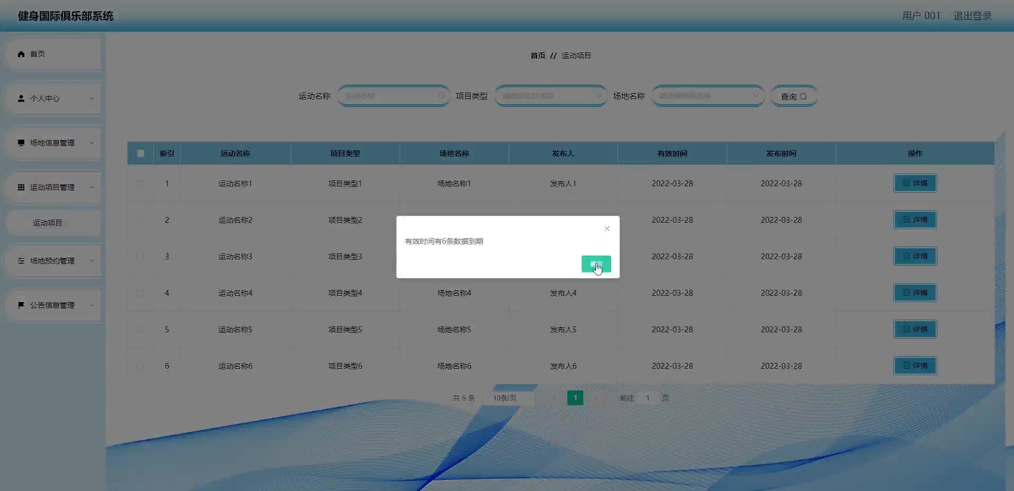
Task: Open the 项目类型 dropdown
Action: (x=551, y=96)
